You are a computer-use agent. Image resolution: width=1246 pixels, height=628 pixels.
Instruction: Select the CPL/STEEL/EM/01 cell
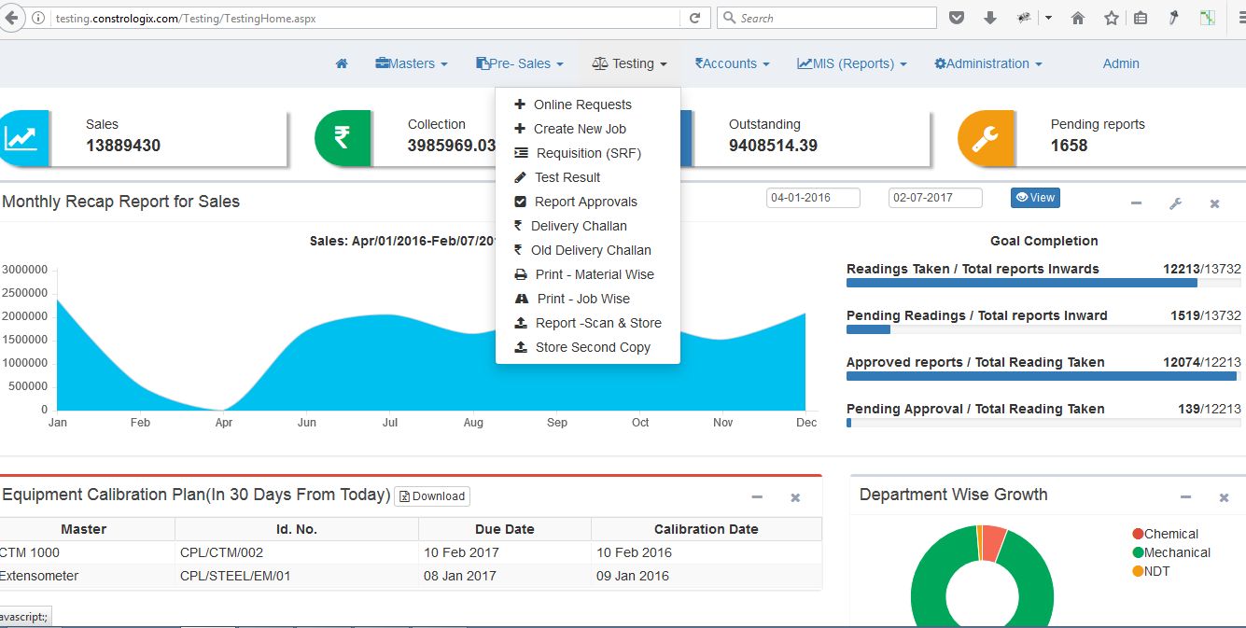point(297,576)
